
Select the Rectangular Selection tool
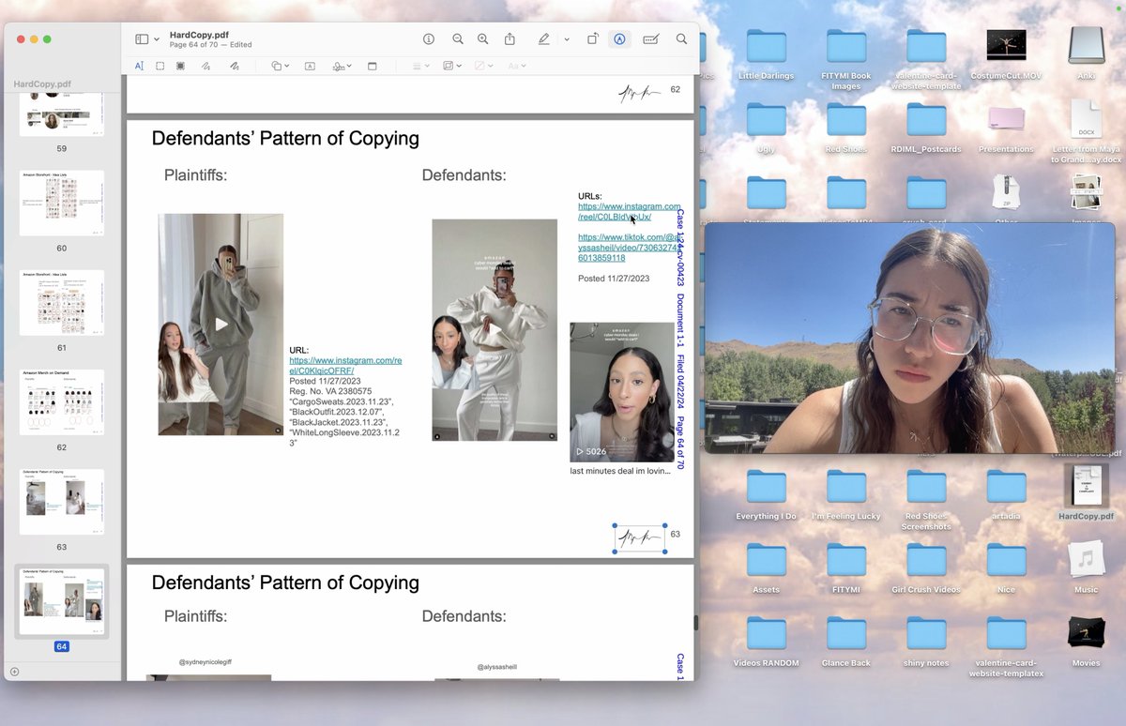pyautogui.click(x=160, y=66)
